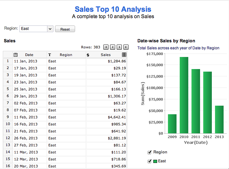Click the calendar icon in Date column
The height and width of the screenshot is (169, 229).
(16, 55)
